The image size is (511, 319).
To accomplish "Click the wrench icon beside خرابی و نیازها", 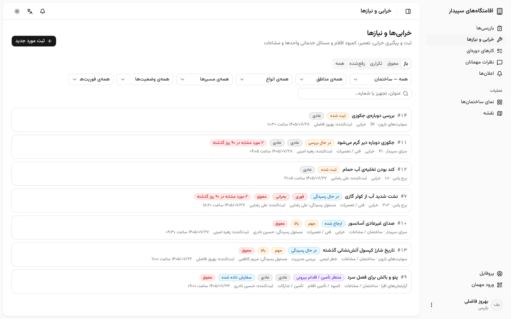I will click(499, 39).
